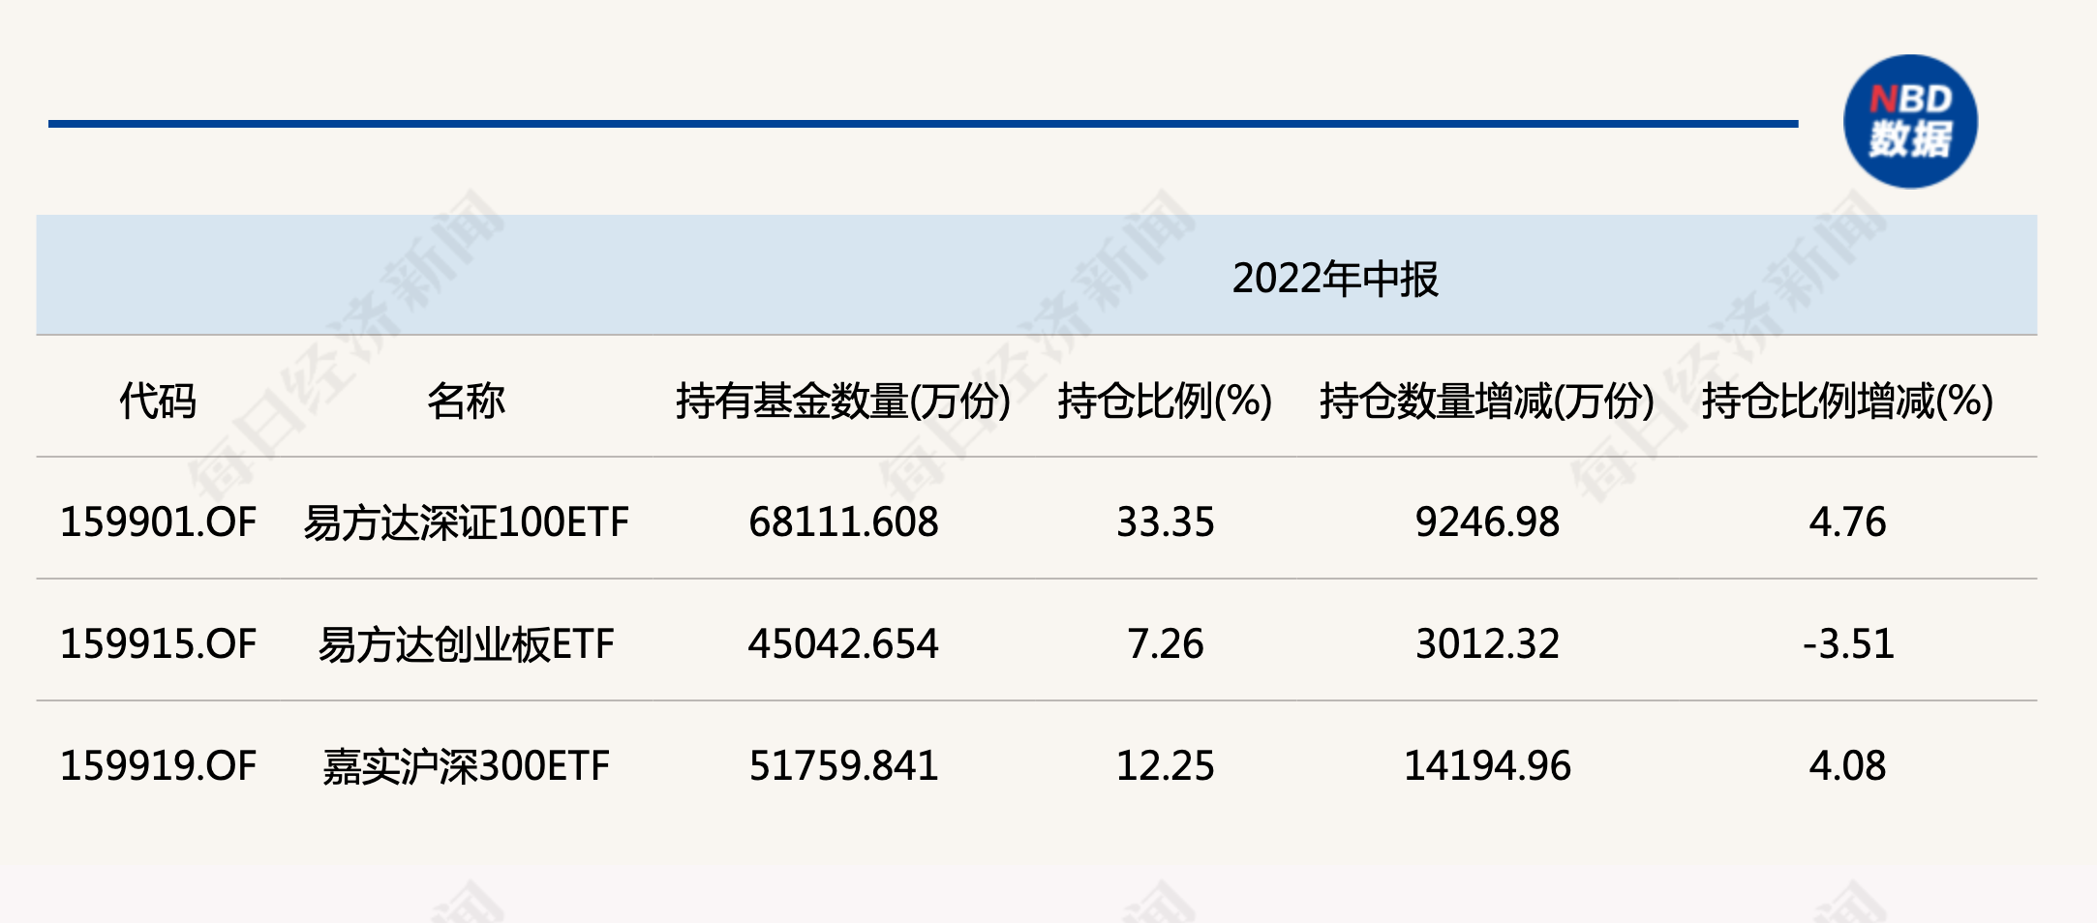Click the 嘉实沪深300ETF name cell

[x=466, y=766]
